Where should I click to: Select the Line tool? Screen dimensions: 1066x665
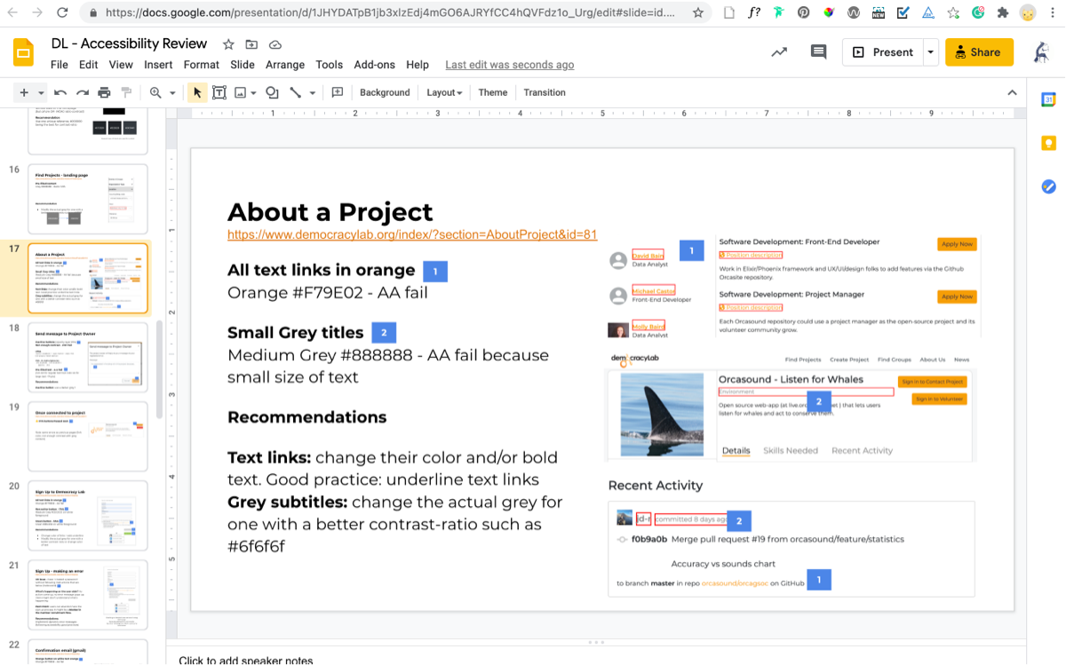pos(296,92)
